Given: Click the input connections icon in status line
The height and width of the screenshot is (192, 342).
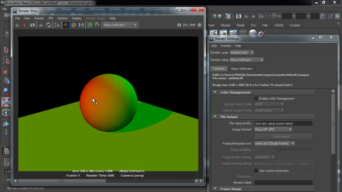Looking at the screenshot, I should click(x=214, y=16).
